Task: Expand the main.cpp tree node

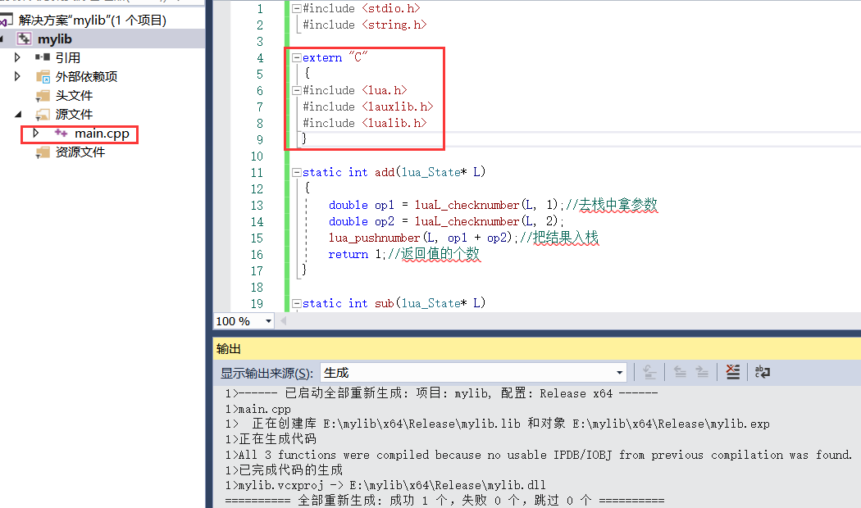Action: click(34, 134)
